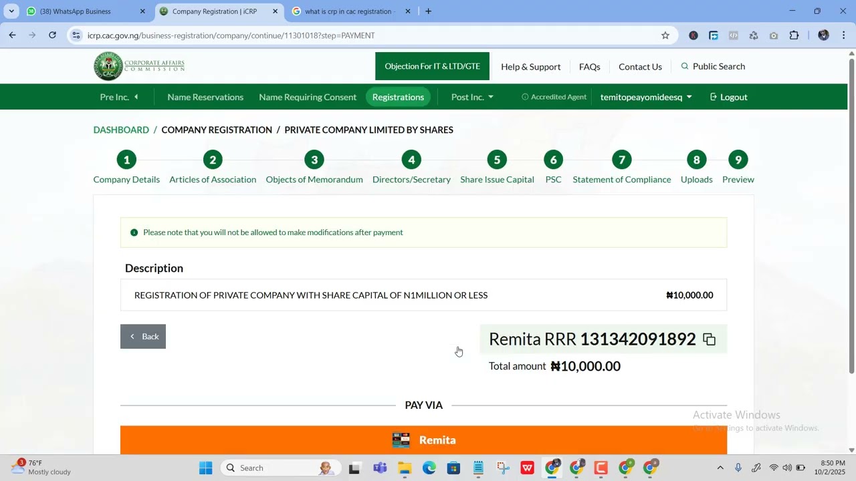Viewport: 856px width, 481px height.
Task: Go to step 5 Share Issue Capital
Action: (497, 168)
